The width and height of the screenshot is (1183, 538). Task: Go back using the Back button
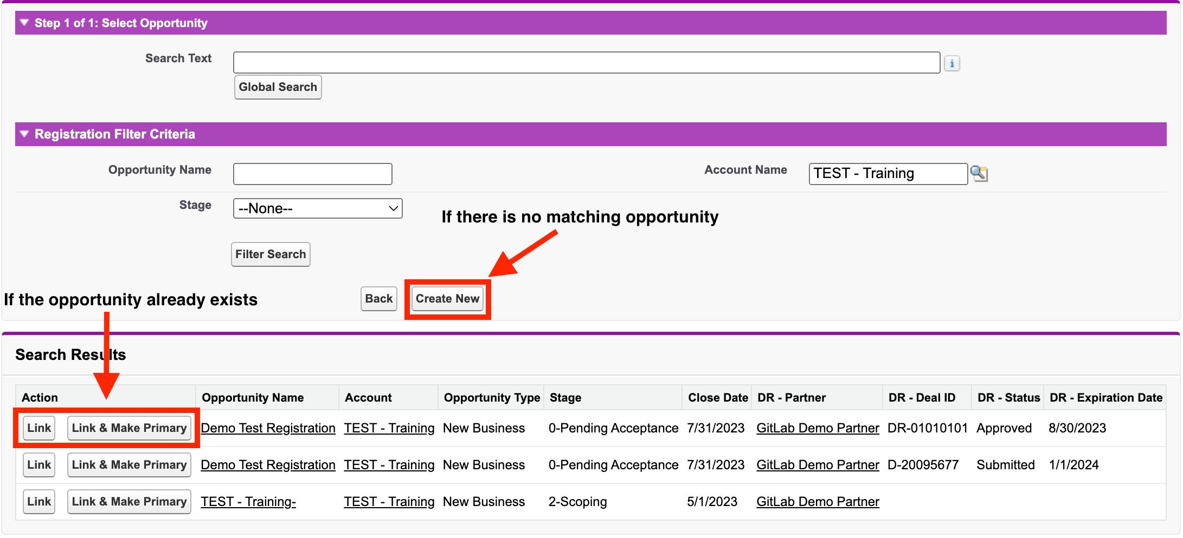[x=378, y=299]
